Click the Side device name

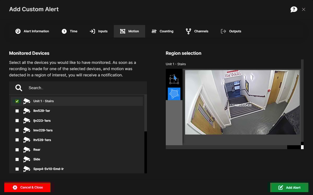(x=37, y=159)
